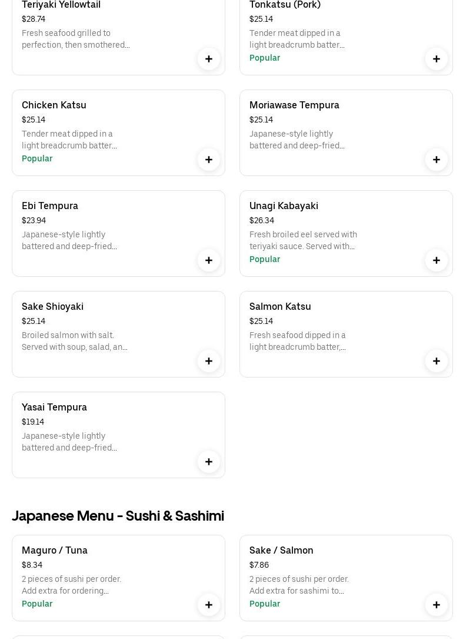Screen dimensions: 473x639
Task: Add Unagi Kabayaki to cart
Action: pos(437,260)
